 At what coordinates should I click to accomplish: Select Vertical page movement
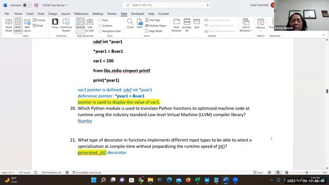point(80,25)
